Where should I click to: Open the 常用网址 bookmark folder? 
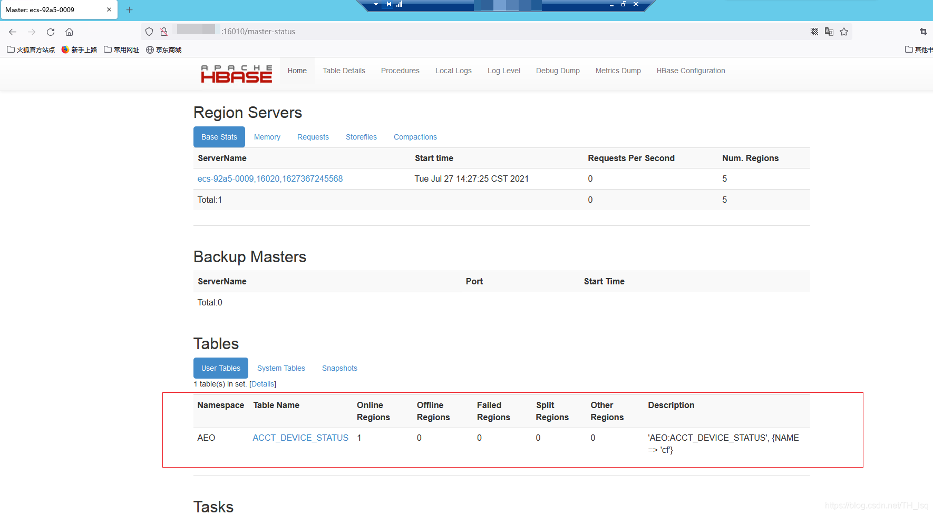[122, 49]
